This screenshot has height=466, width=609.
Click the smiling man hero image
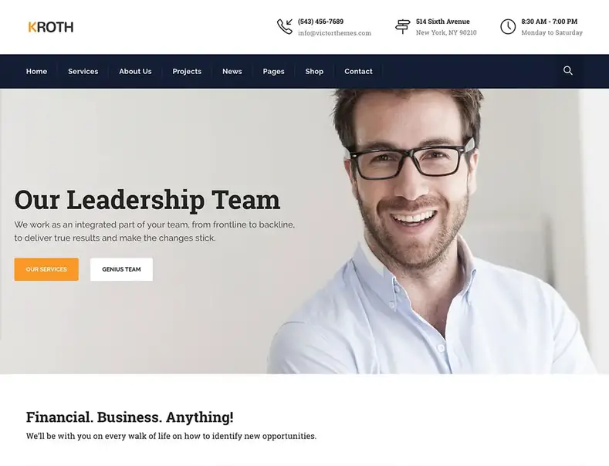(431, 231)
